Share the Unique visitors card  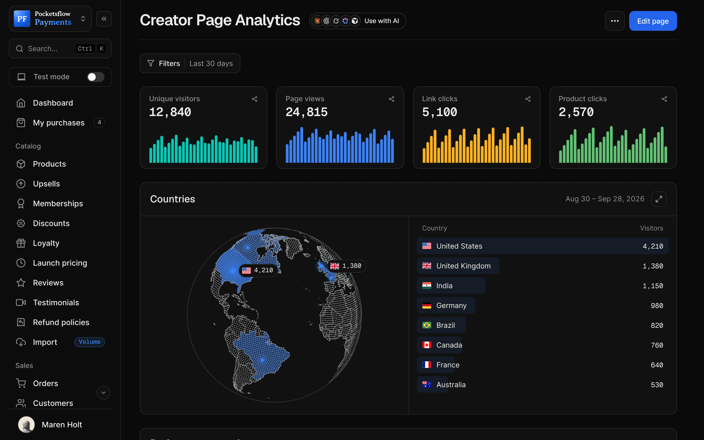tap(254, 99)
